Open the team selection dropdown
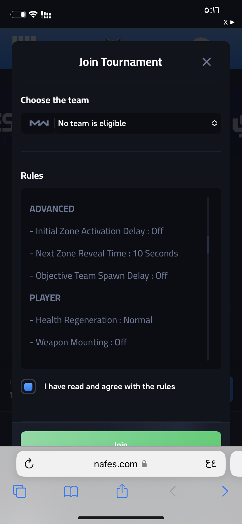This screenshot has height=524, width=242. (x=138, y=123)
